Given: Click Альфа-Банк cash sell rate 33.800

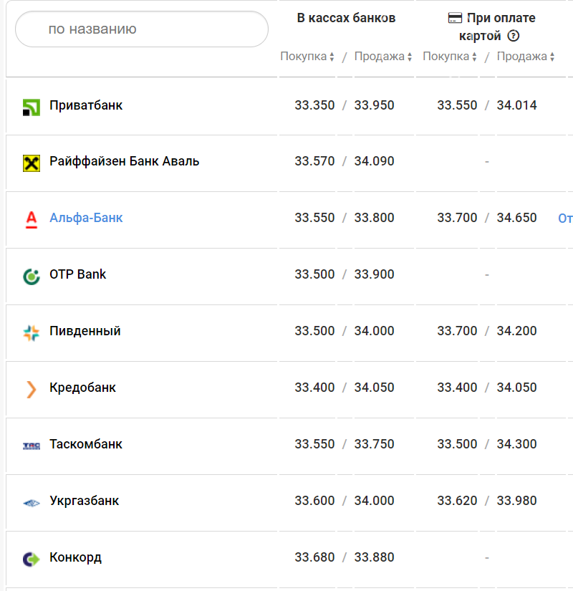Looking at the screenshot, I should (374, 218).
